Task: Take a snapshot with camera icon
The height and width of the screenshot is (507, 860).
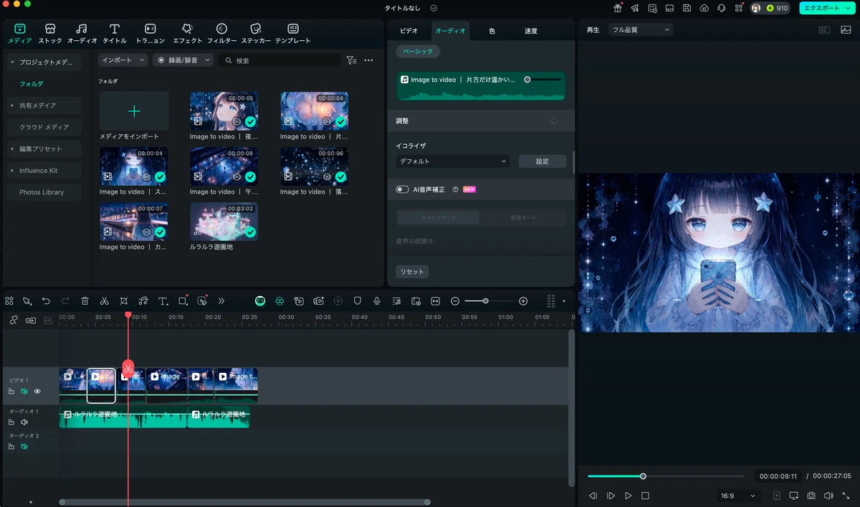Action: coord(811,496)
